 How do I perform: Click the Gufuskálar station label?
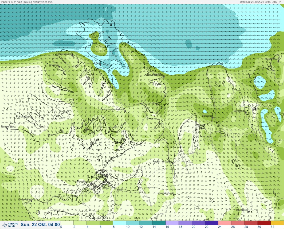[25, 199]
